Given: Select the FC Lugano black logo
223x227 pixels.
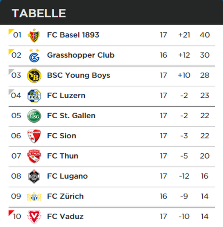Looking at the screenshot, I should point(34,176).
